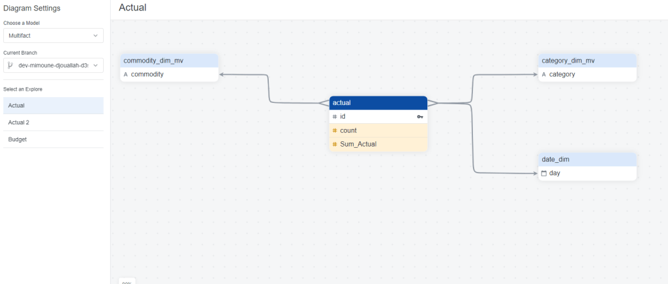Screen dimensions: 668x284
Task: Click the string type icon beside commodity
Action: [x=126, y=75]
